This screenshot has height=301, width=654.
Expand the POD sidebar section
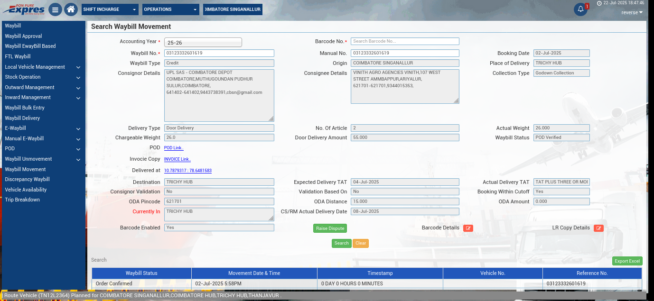tap(43, 149)
